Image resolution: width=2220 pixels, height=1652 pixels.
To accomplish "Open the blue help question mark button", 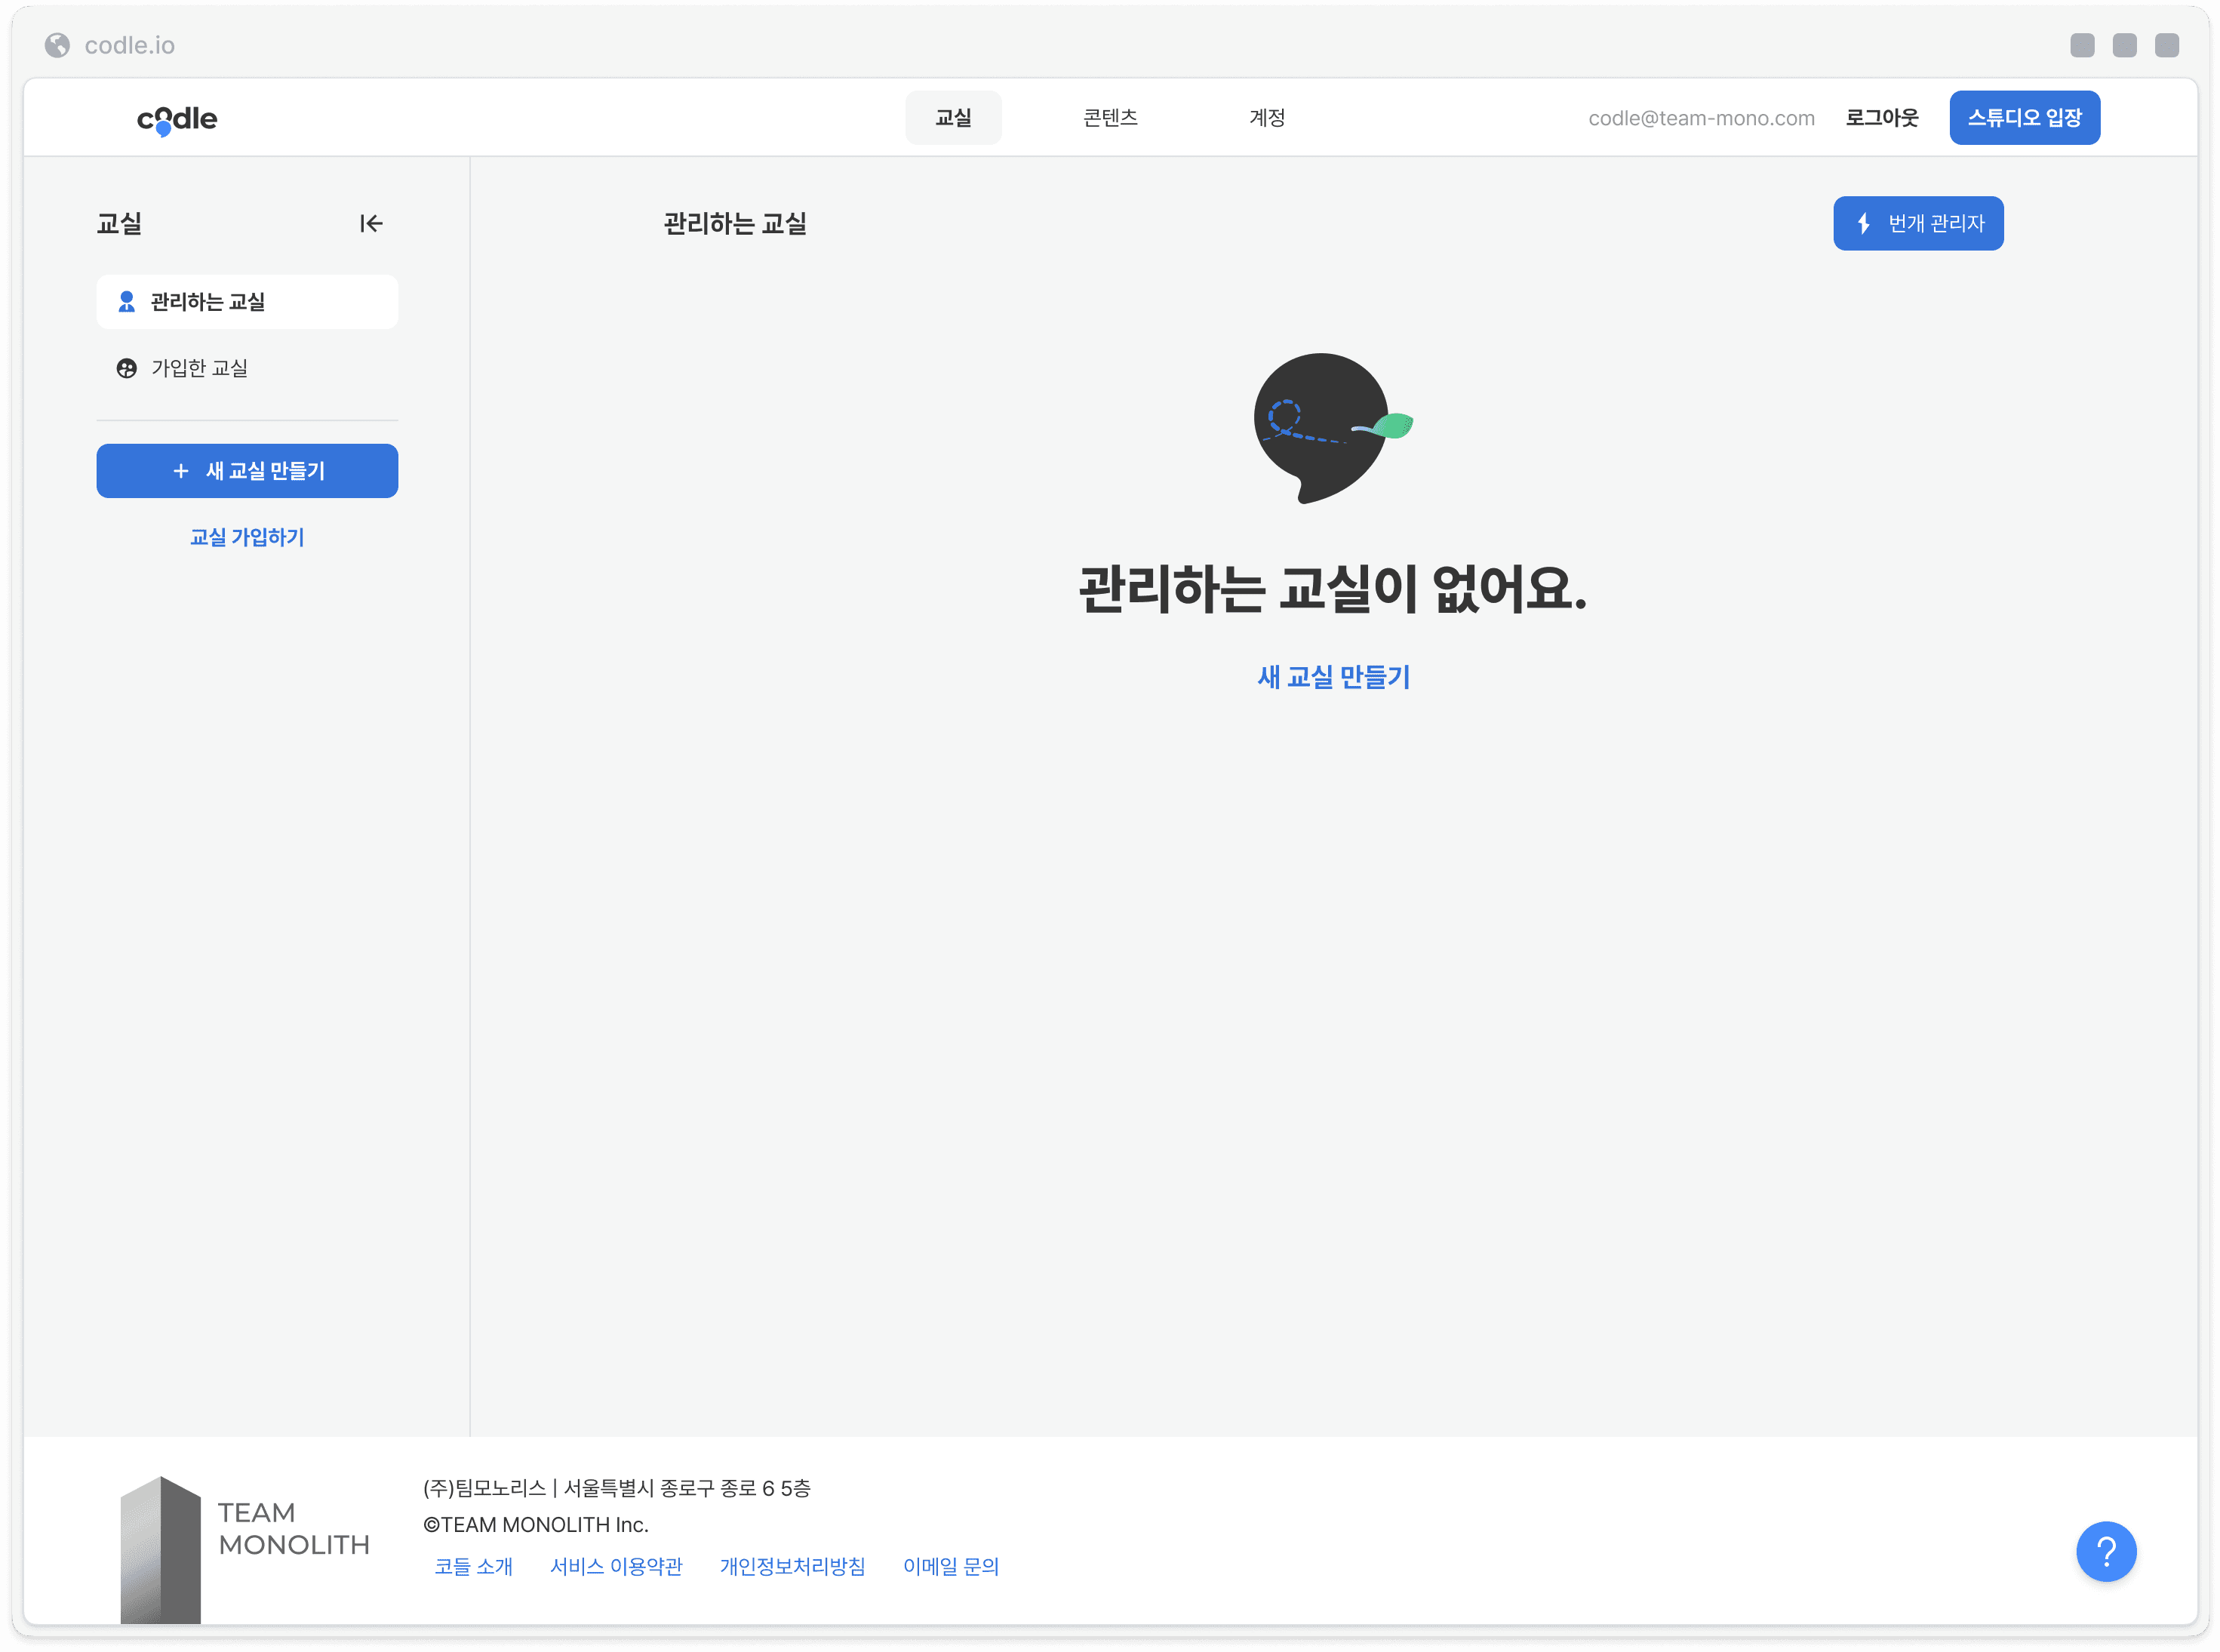I will pyautogui.click(x=2105, y=1551).
